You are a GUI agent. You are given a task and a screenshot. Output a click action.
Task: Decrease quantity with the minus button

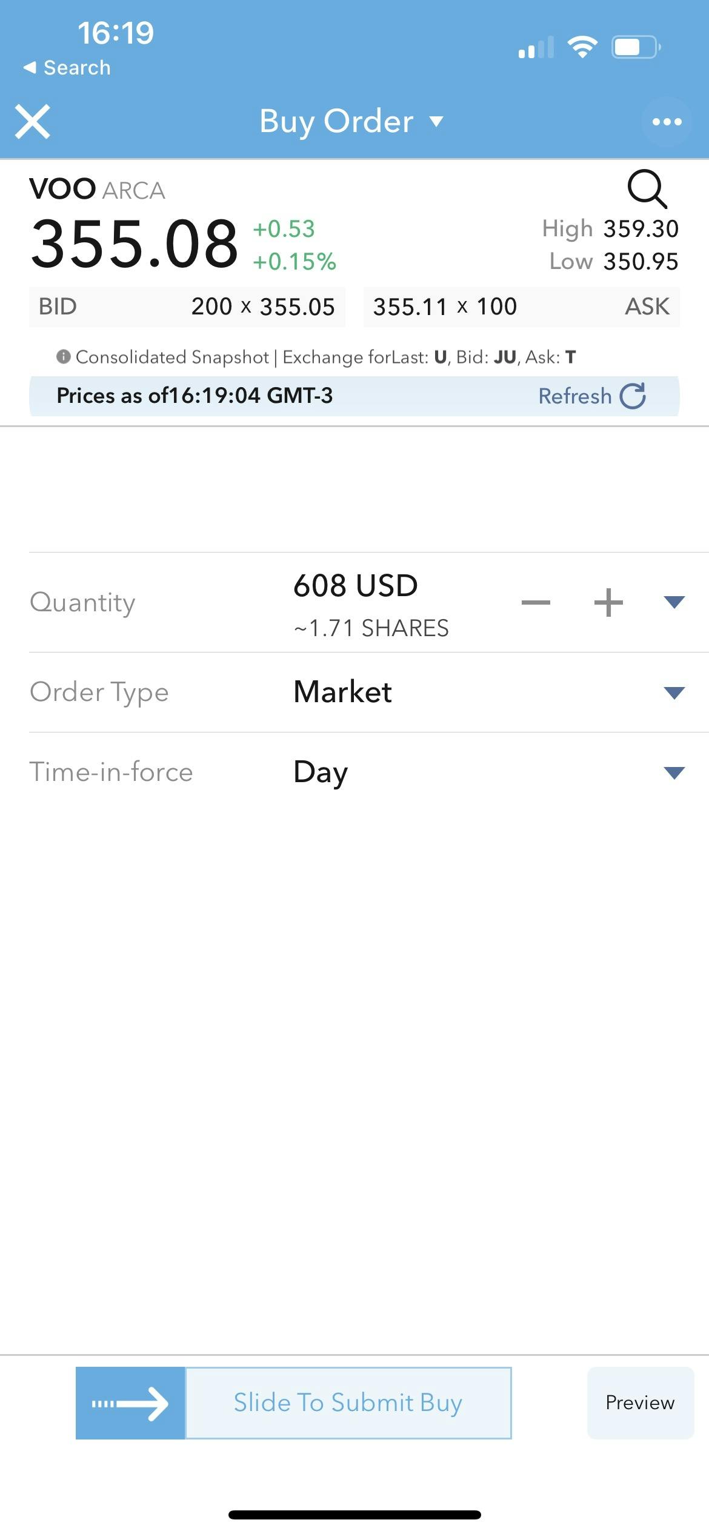[x=536, y=602]
